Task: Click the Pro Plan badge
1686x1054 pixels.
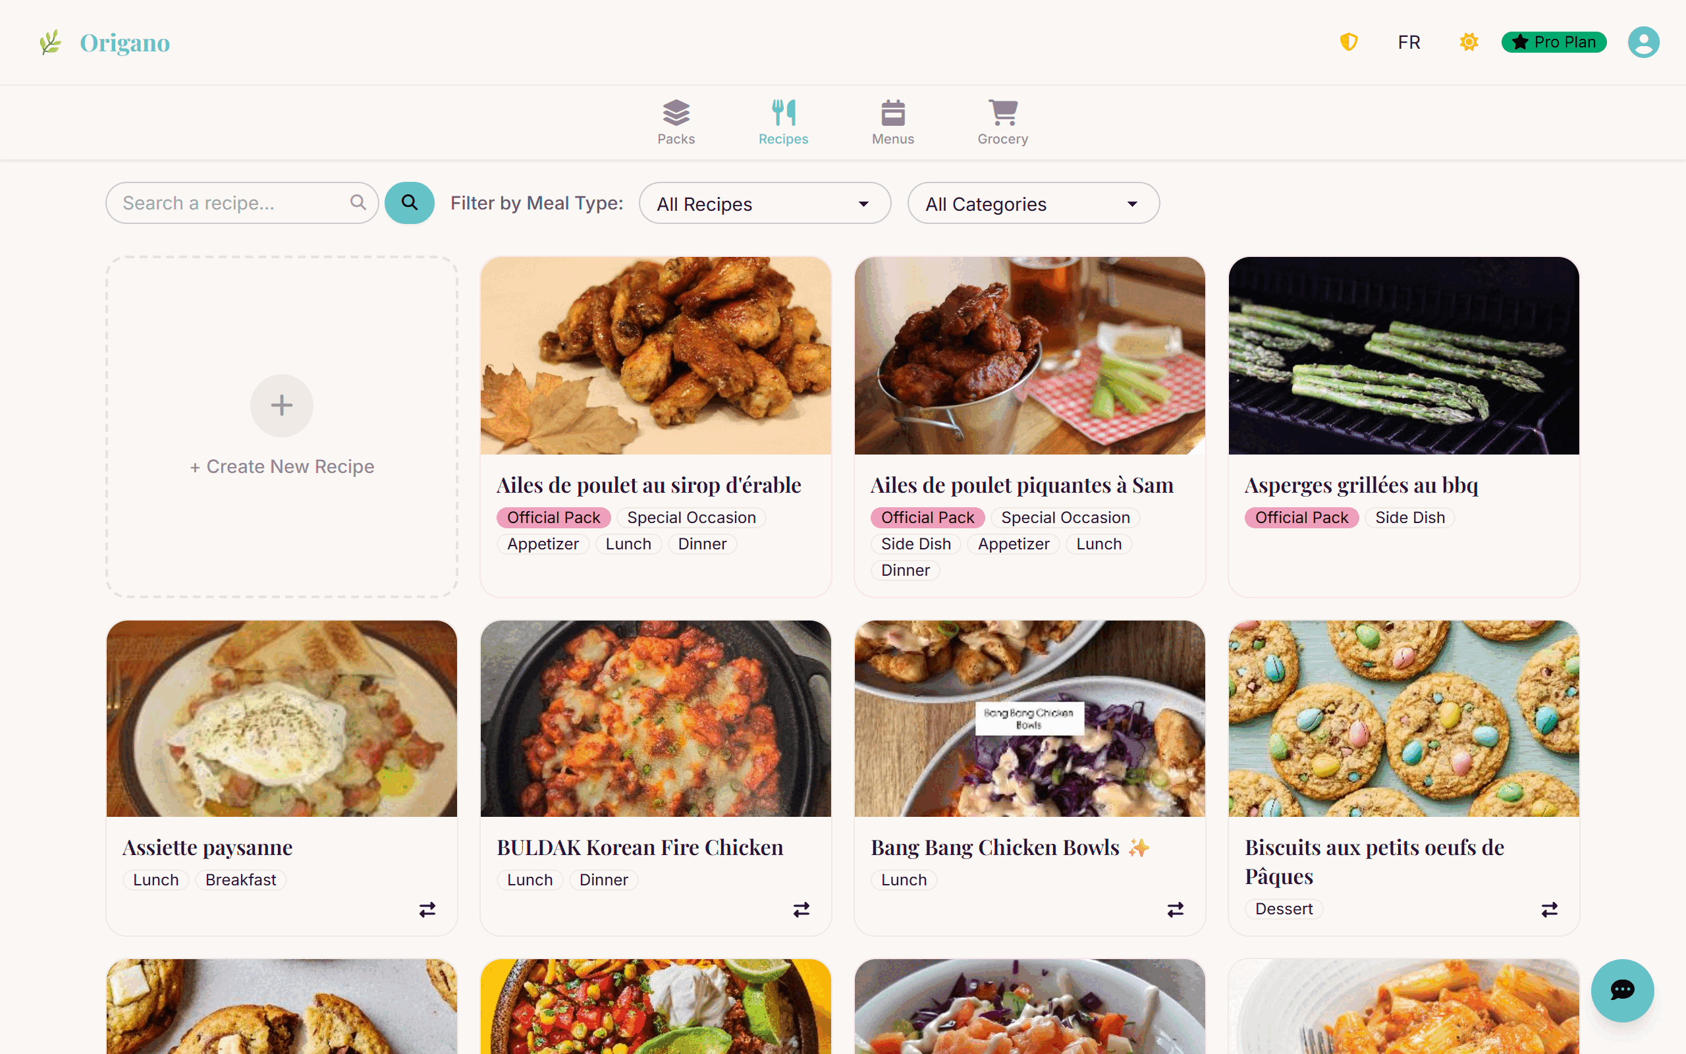Action: (x=1554, y=43)
